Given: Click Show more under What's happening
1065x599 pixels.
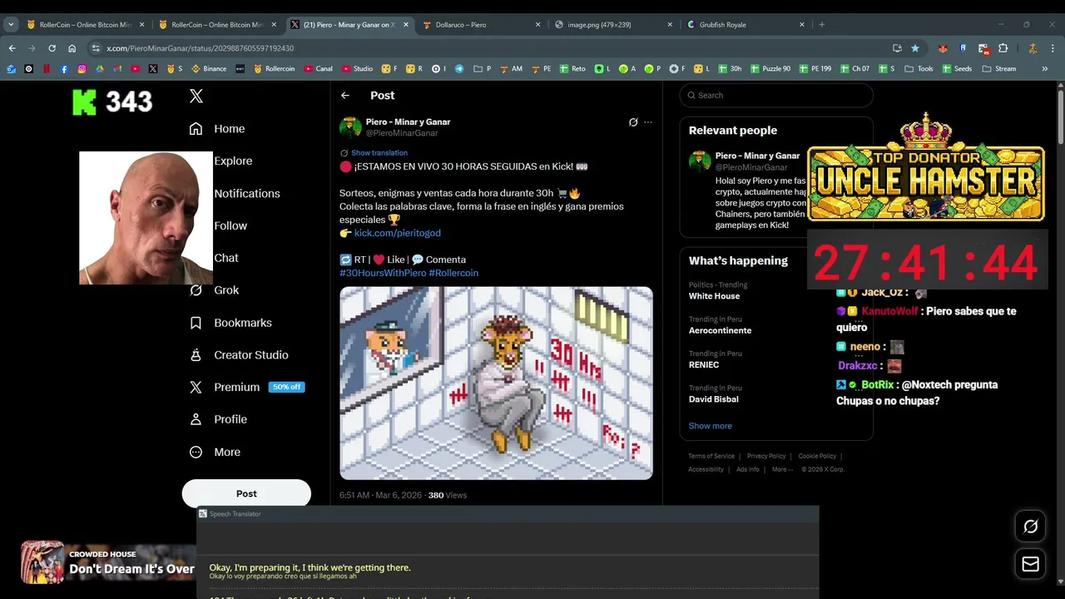Looking at the screenshot, I should [710, 426].
